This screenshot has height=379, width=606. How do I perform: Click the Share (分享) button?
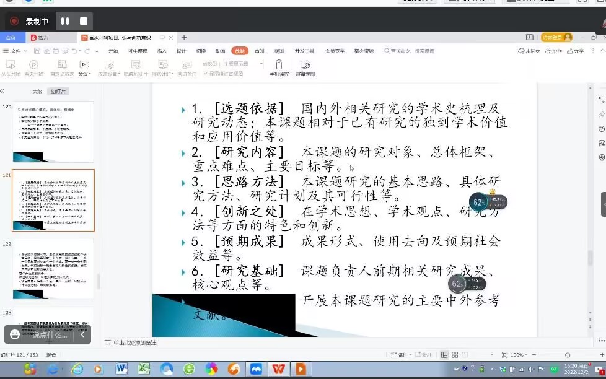575,51
